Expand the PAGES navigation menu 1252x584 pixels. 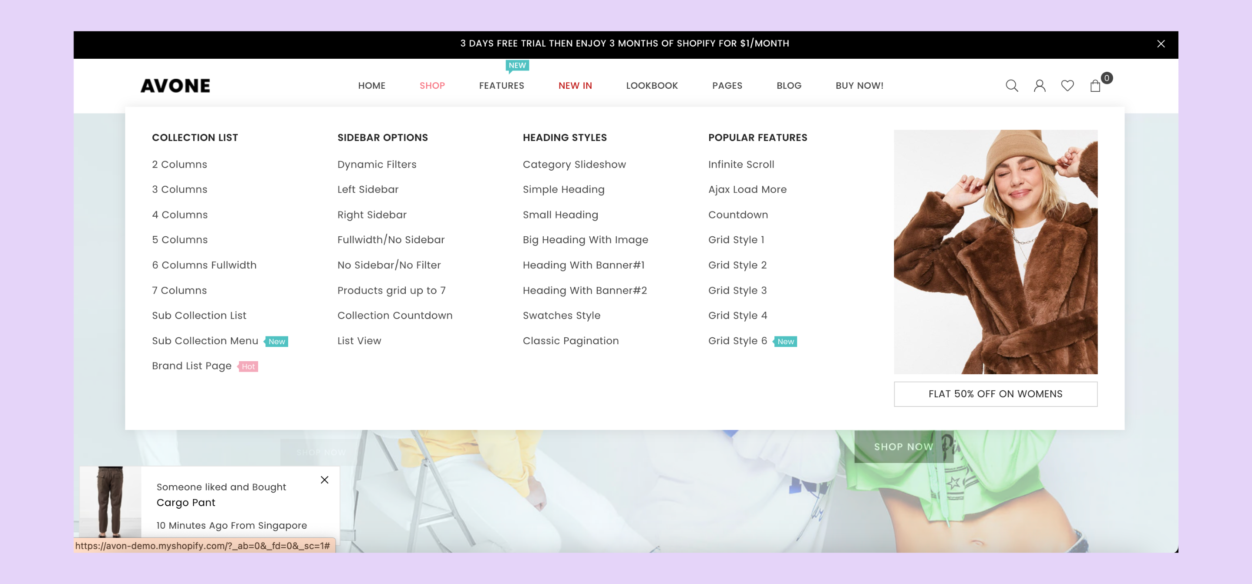pos(727,86)
